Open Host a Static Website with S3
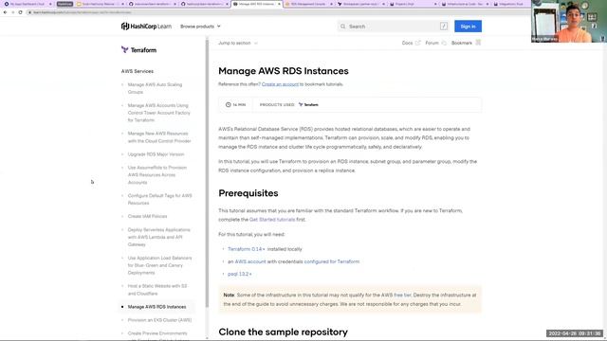 point(157,290)
